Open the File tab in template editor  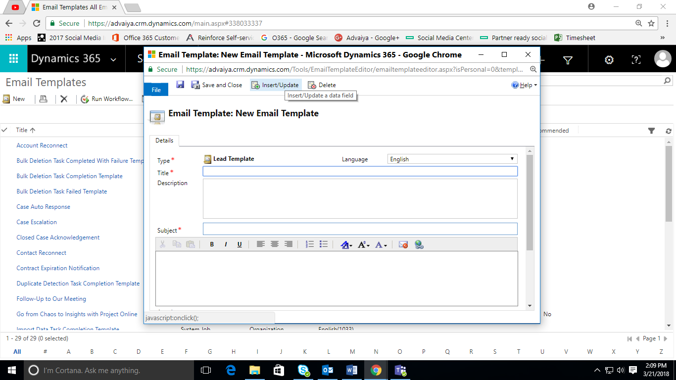(156, 90)
